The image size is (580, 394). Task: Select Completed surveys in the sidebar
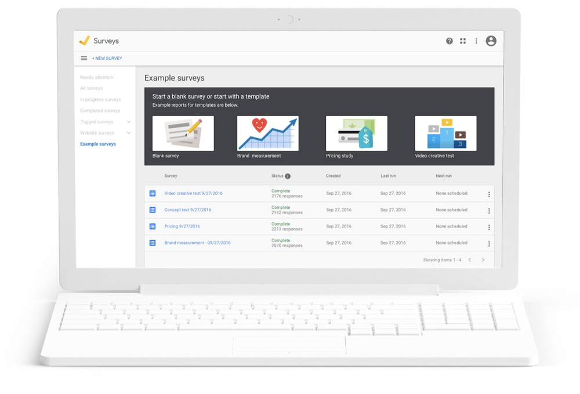pyautogui.click(x=100, y=111)
